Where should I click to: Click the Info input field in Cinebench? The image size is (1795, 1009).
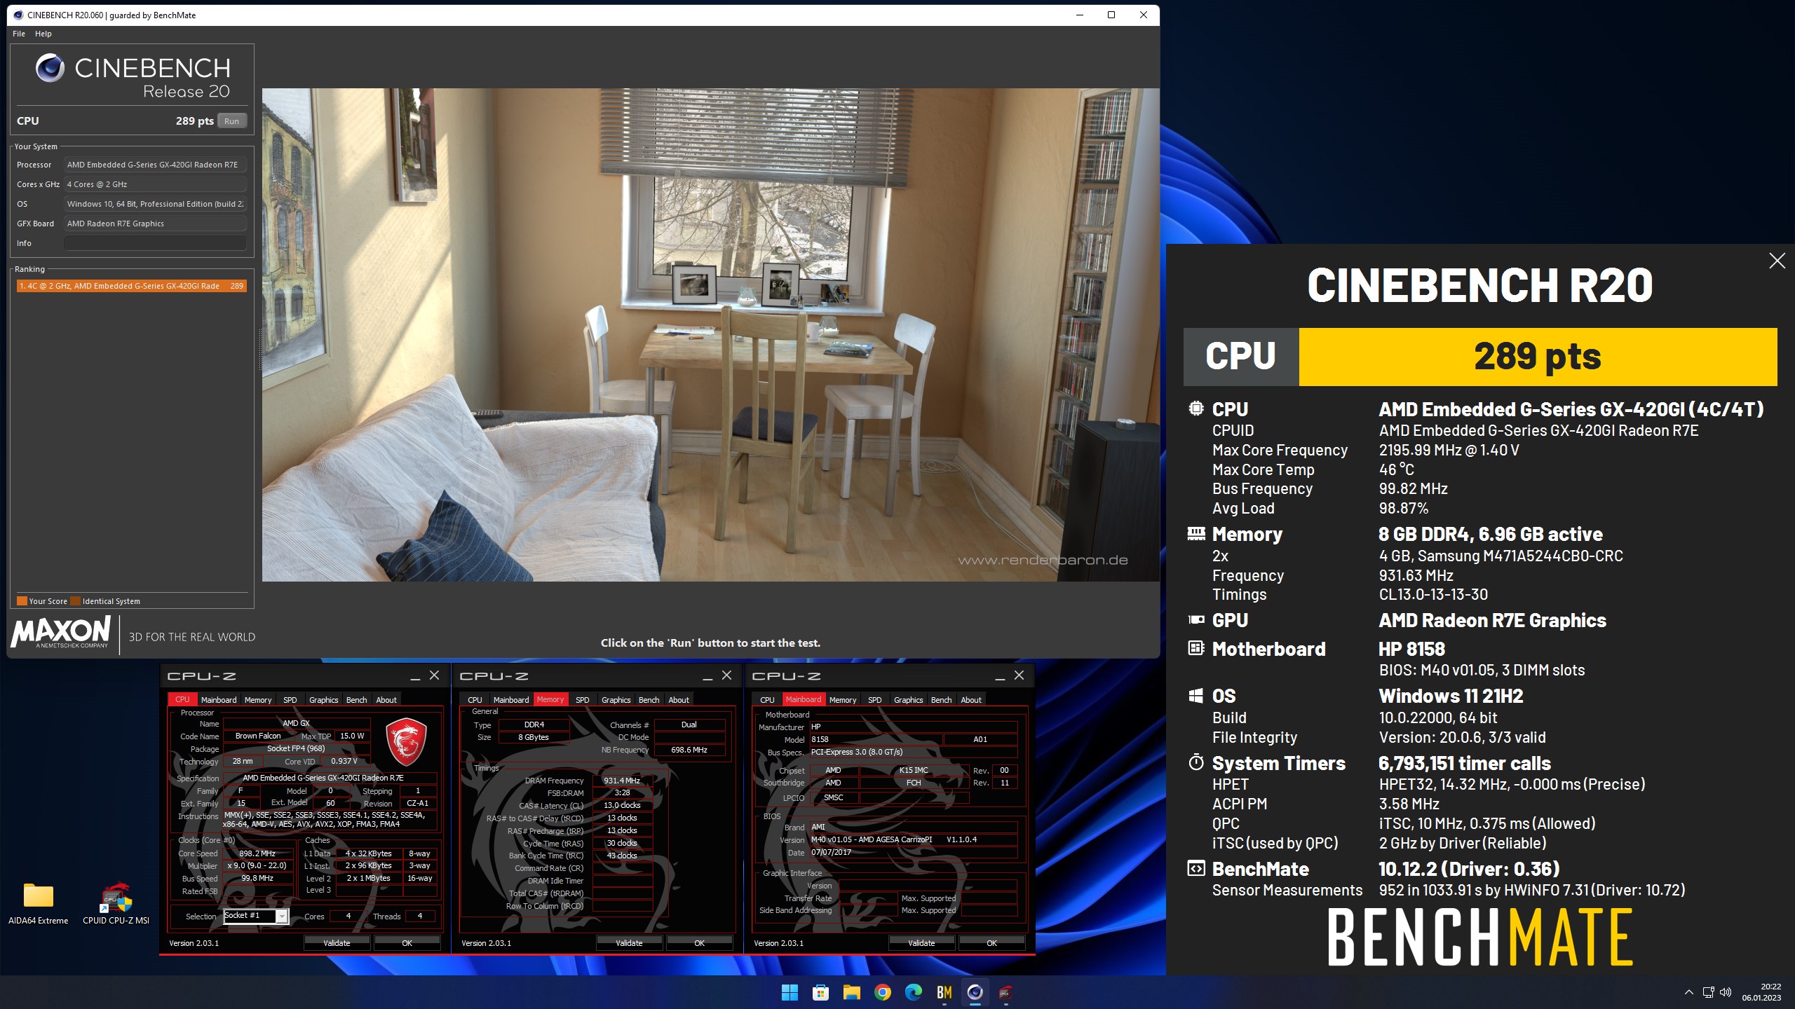tap(155, 243)
